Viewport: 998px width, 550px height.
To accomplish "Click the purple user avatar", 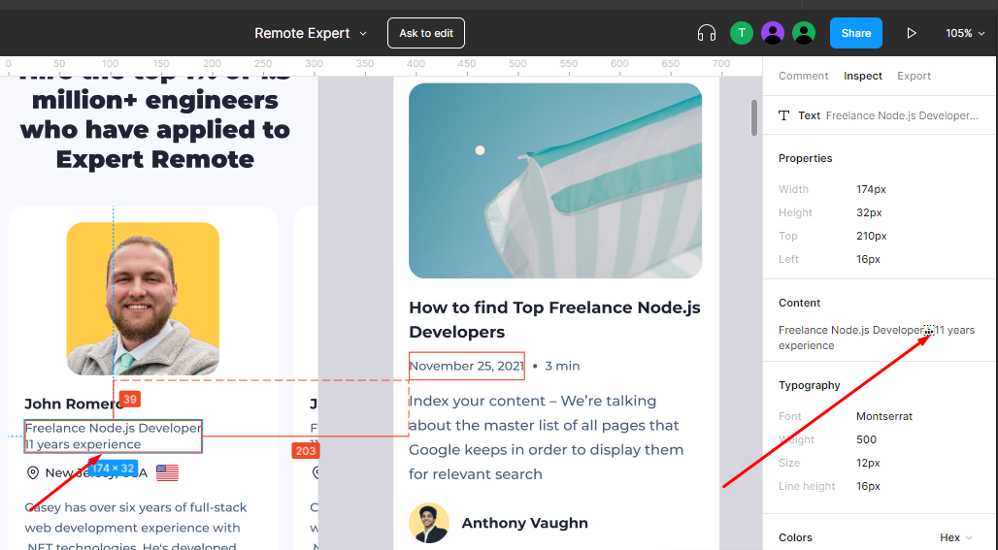I will (x=773, y=33).
